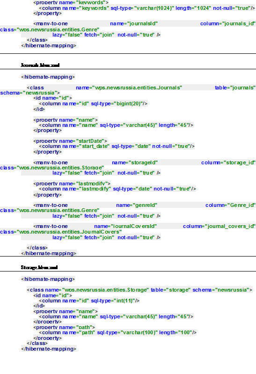This screenshot has width=256, height=374.
Task: Click the column="Genre_id" attribute
Action: pyautogui.click(x=230, y=205)
